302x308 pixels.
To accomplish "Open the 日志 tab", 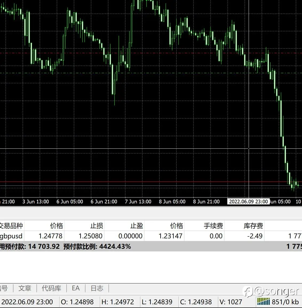I will [x=97, y=288].
